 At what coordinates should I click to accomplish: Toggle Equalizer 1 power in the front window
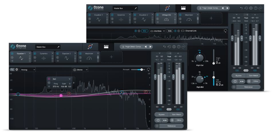tap(12, 53)
